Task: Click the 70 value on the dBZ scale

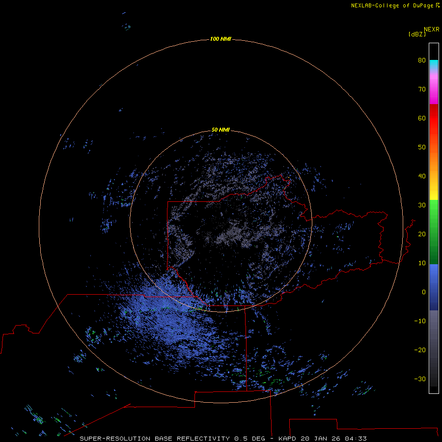Action: (422, 89)
